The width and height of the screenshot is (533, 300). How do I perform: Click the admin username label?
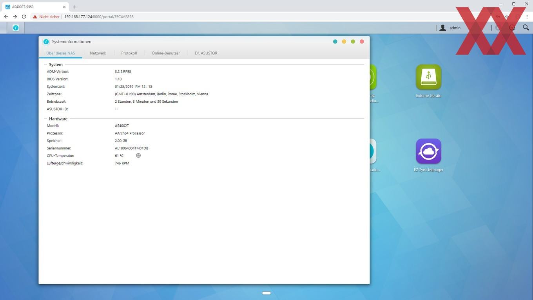point(455,28)
